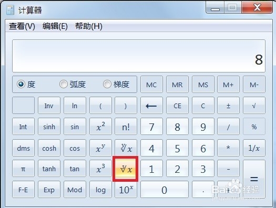The image size is (276, 208).
Task: Minimize the 计算器 window
Action: pos(215,7)
